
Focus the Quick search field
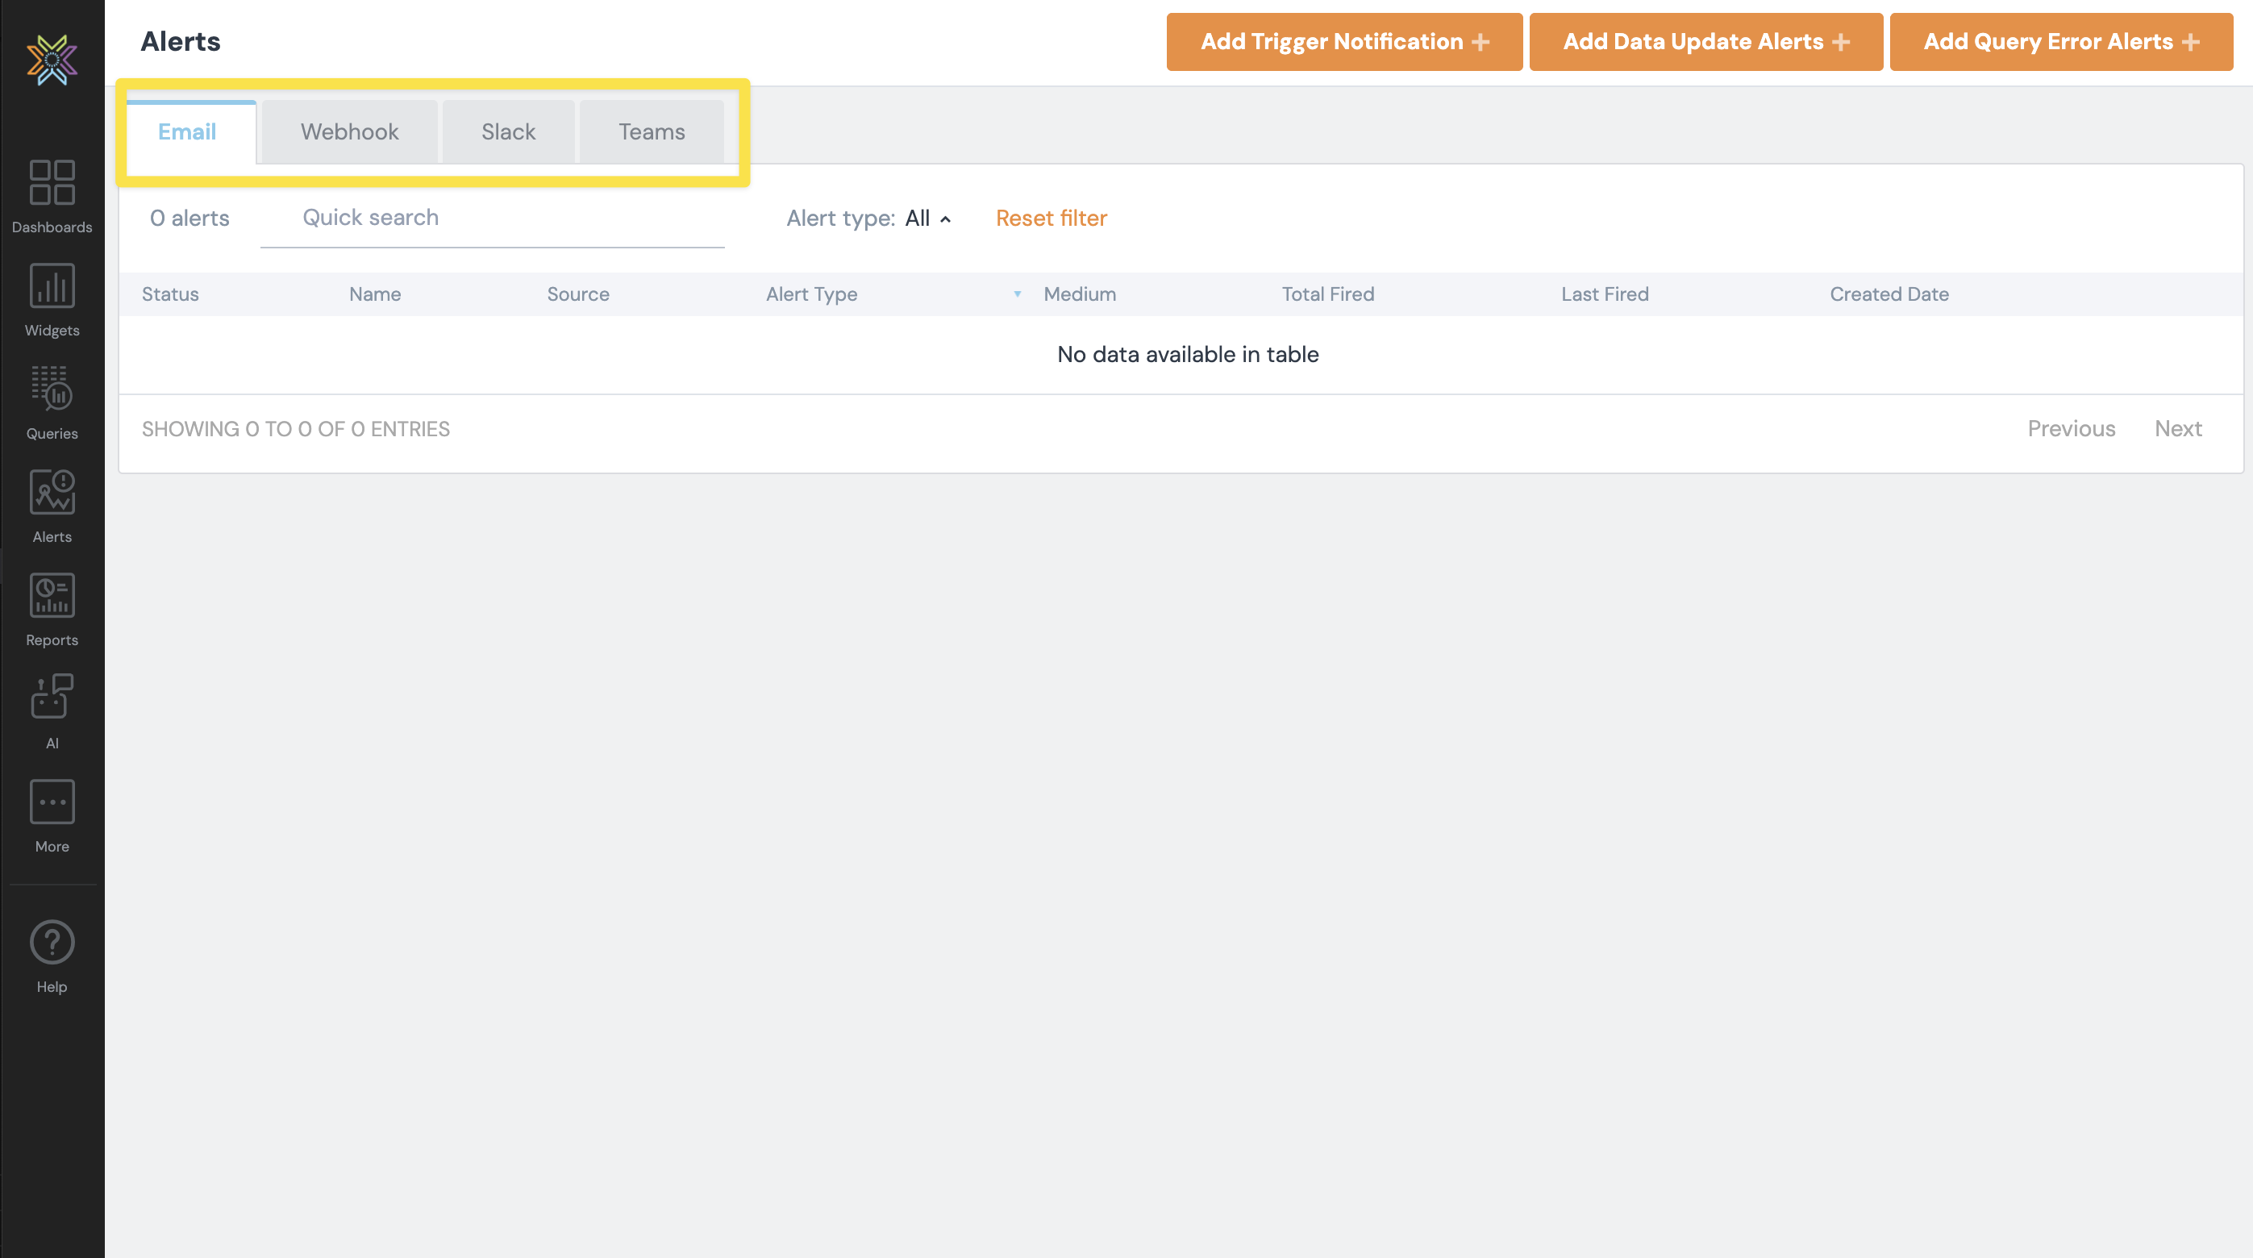click(x=493, y=219)
